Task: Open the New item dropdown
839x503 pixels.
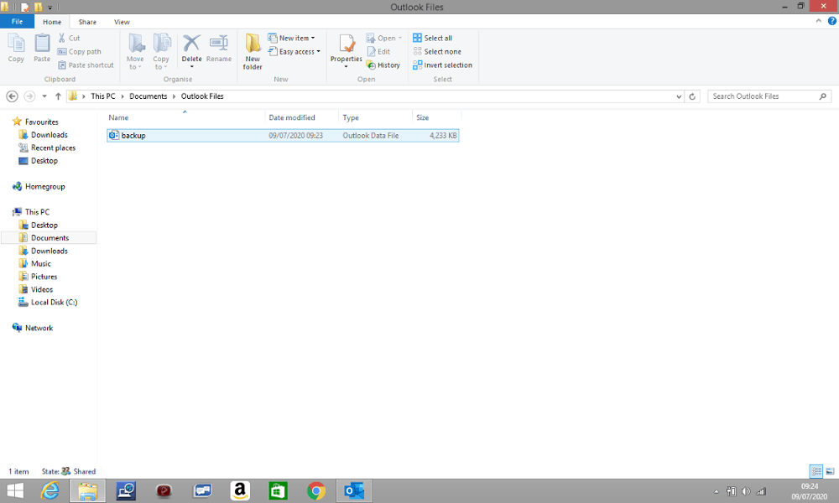Action: click(x=292, y=38)
